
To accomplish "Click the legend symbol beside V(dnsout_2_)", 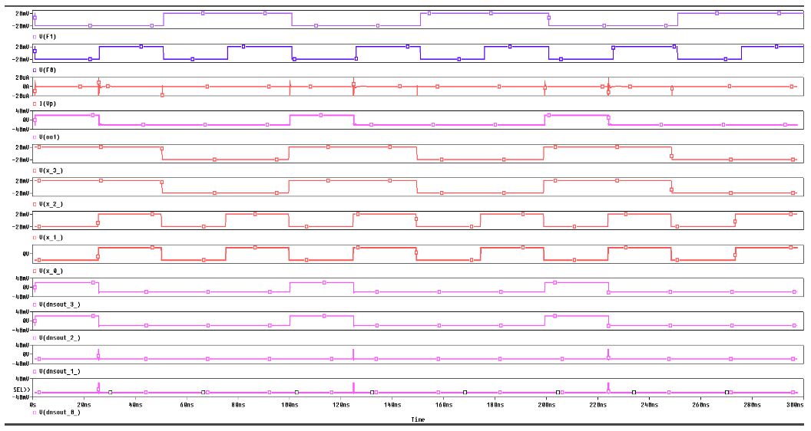I will (x=35, y=337).
